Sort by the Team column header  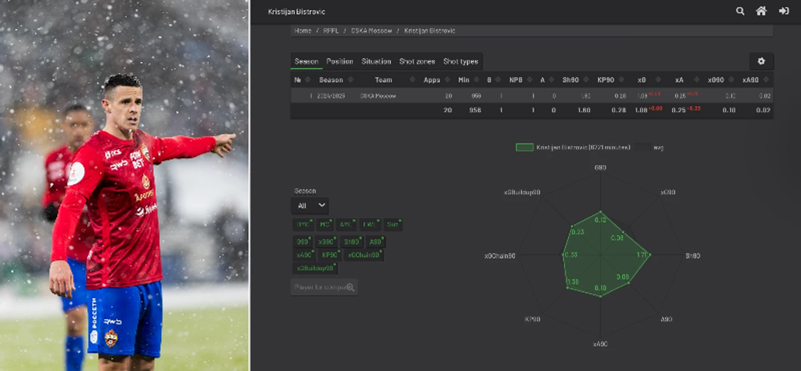pos(383,80)
